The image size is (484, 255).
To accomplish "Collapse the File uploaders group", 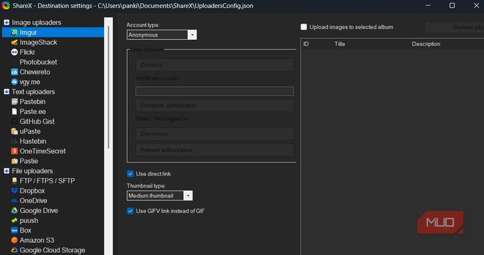I will [x=6, y=171].
